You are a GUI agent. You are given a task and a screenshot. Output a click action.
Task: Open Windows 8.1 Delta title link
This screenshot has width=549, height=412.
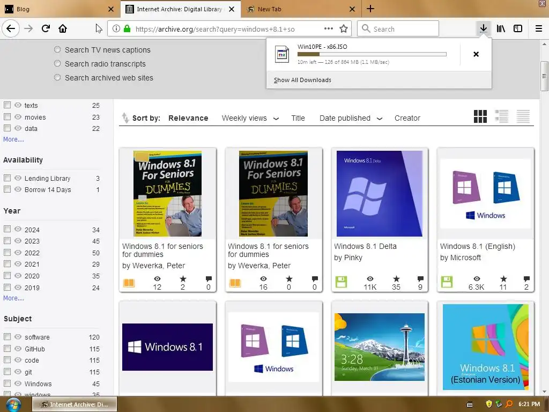point(365,246)
